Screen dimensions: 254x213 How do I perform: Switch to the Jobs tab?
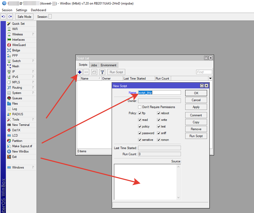[94, 65]
